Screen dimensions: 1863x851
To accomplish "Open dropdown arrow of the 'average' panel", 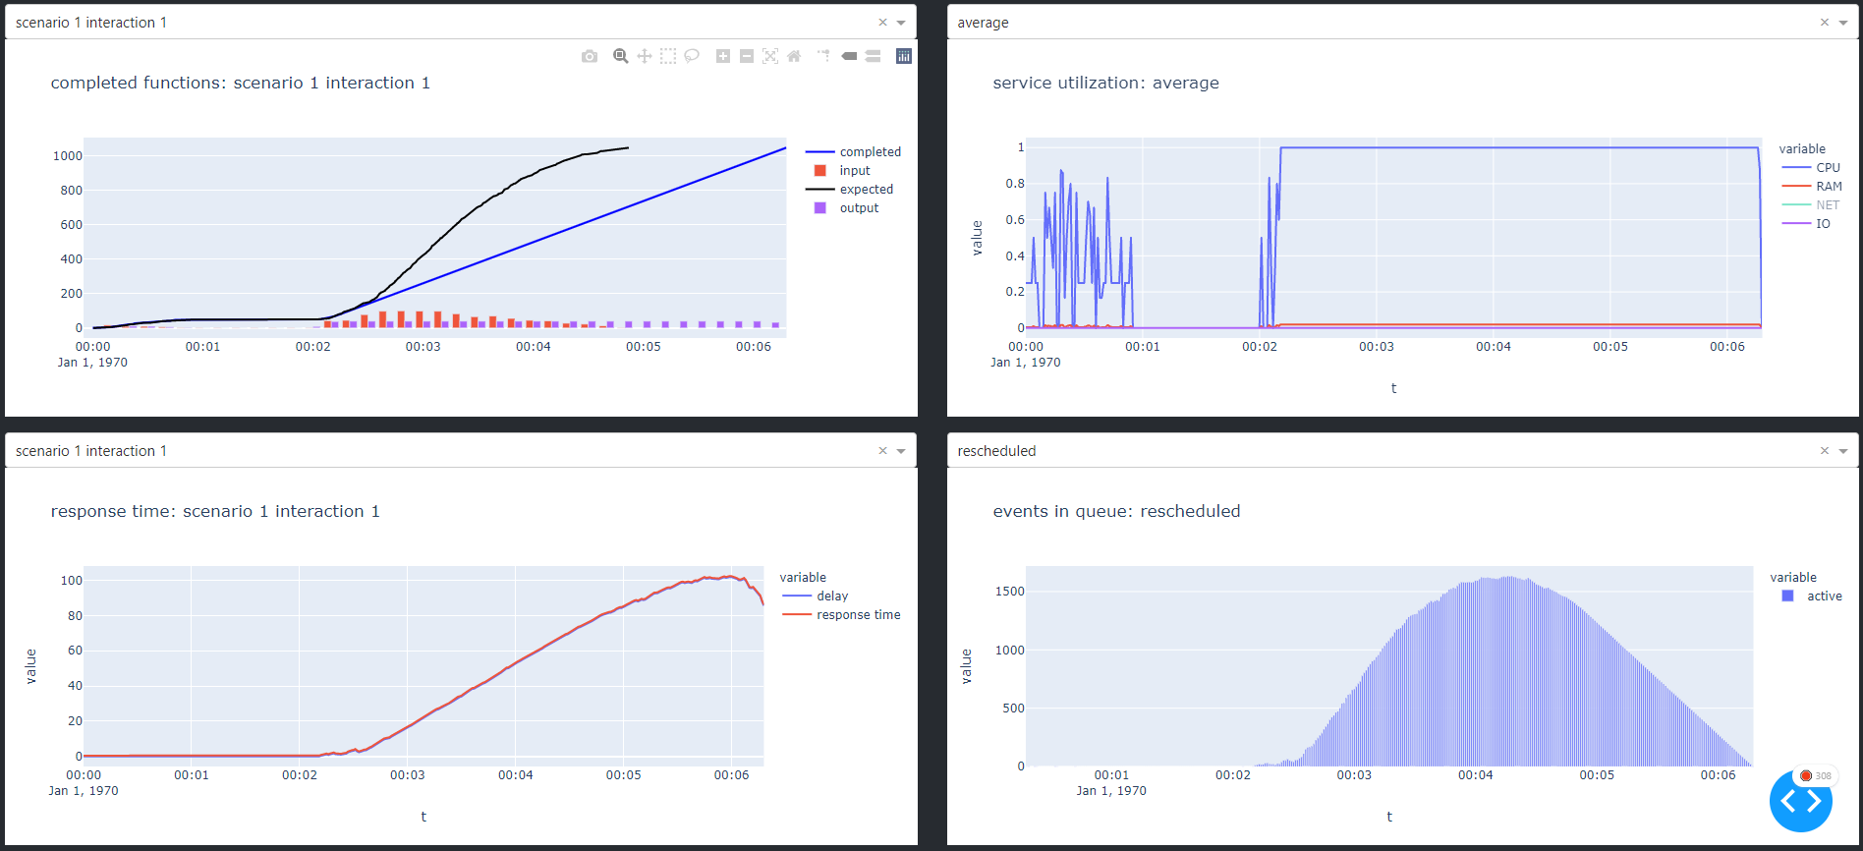I will (1843, 23).
